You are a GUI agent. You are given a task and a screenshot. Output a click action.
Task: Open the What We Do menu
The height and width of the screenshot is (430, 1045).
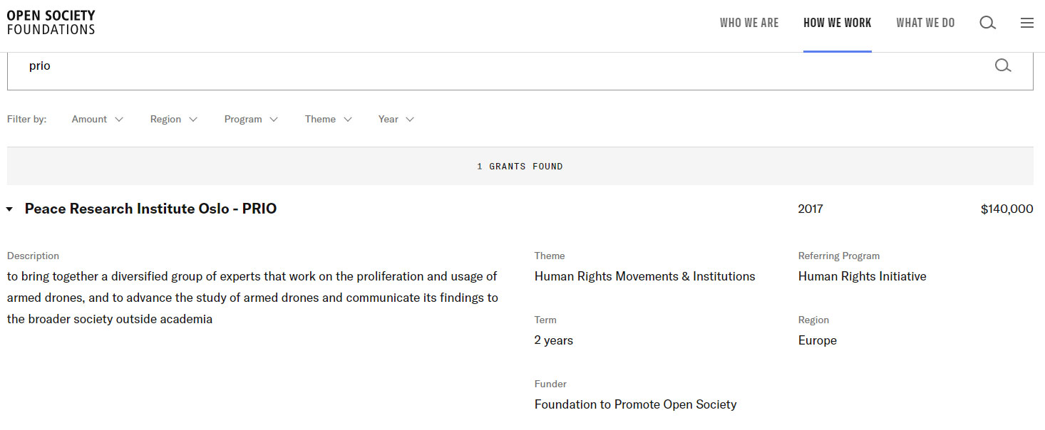[x=925, y=23]
